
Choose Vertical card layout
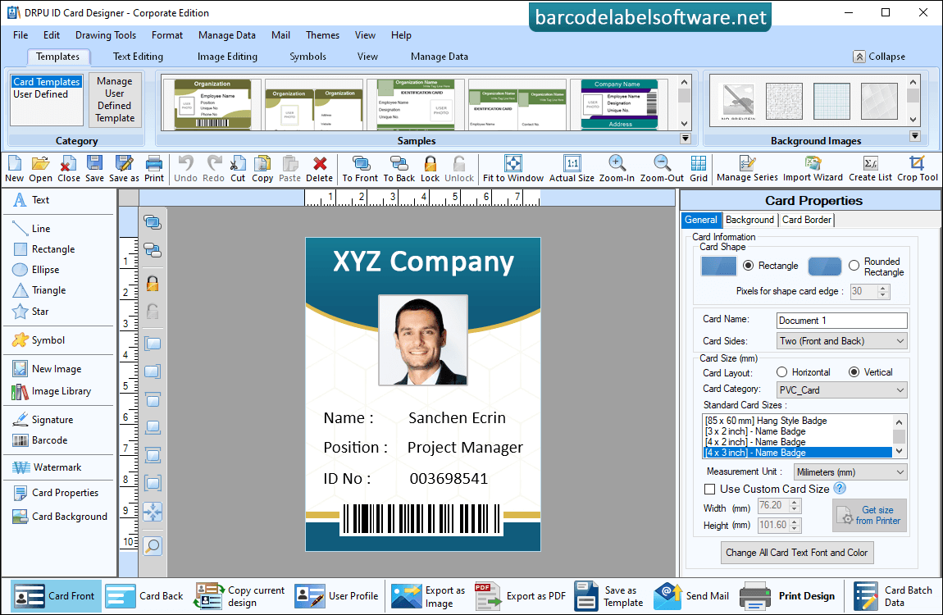854,372
